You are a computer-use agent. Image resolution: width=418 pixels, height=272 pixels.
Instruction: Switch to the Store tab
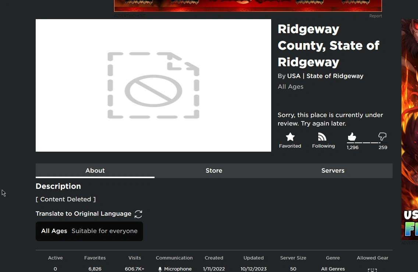point(214,170)
